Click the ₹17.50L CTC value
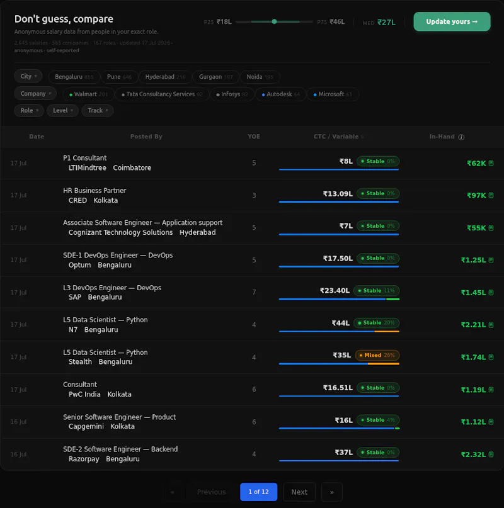Viewport: 504px width, 508px height. click(x=338, y=258)
